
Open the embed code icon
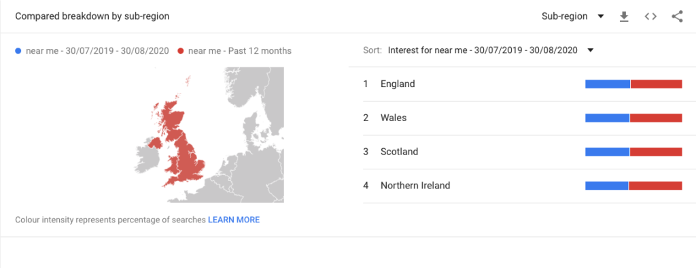point(650,17)
